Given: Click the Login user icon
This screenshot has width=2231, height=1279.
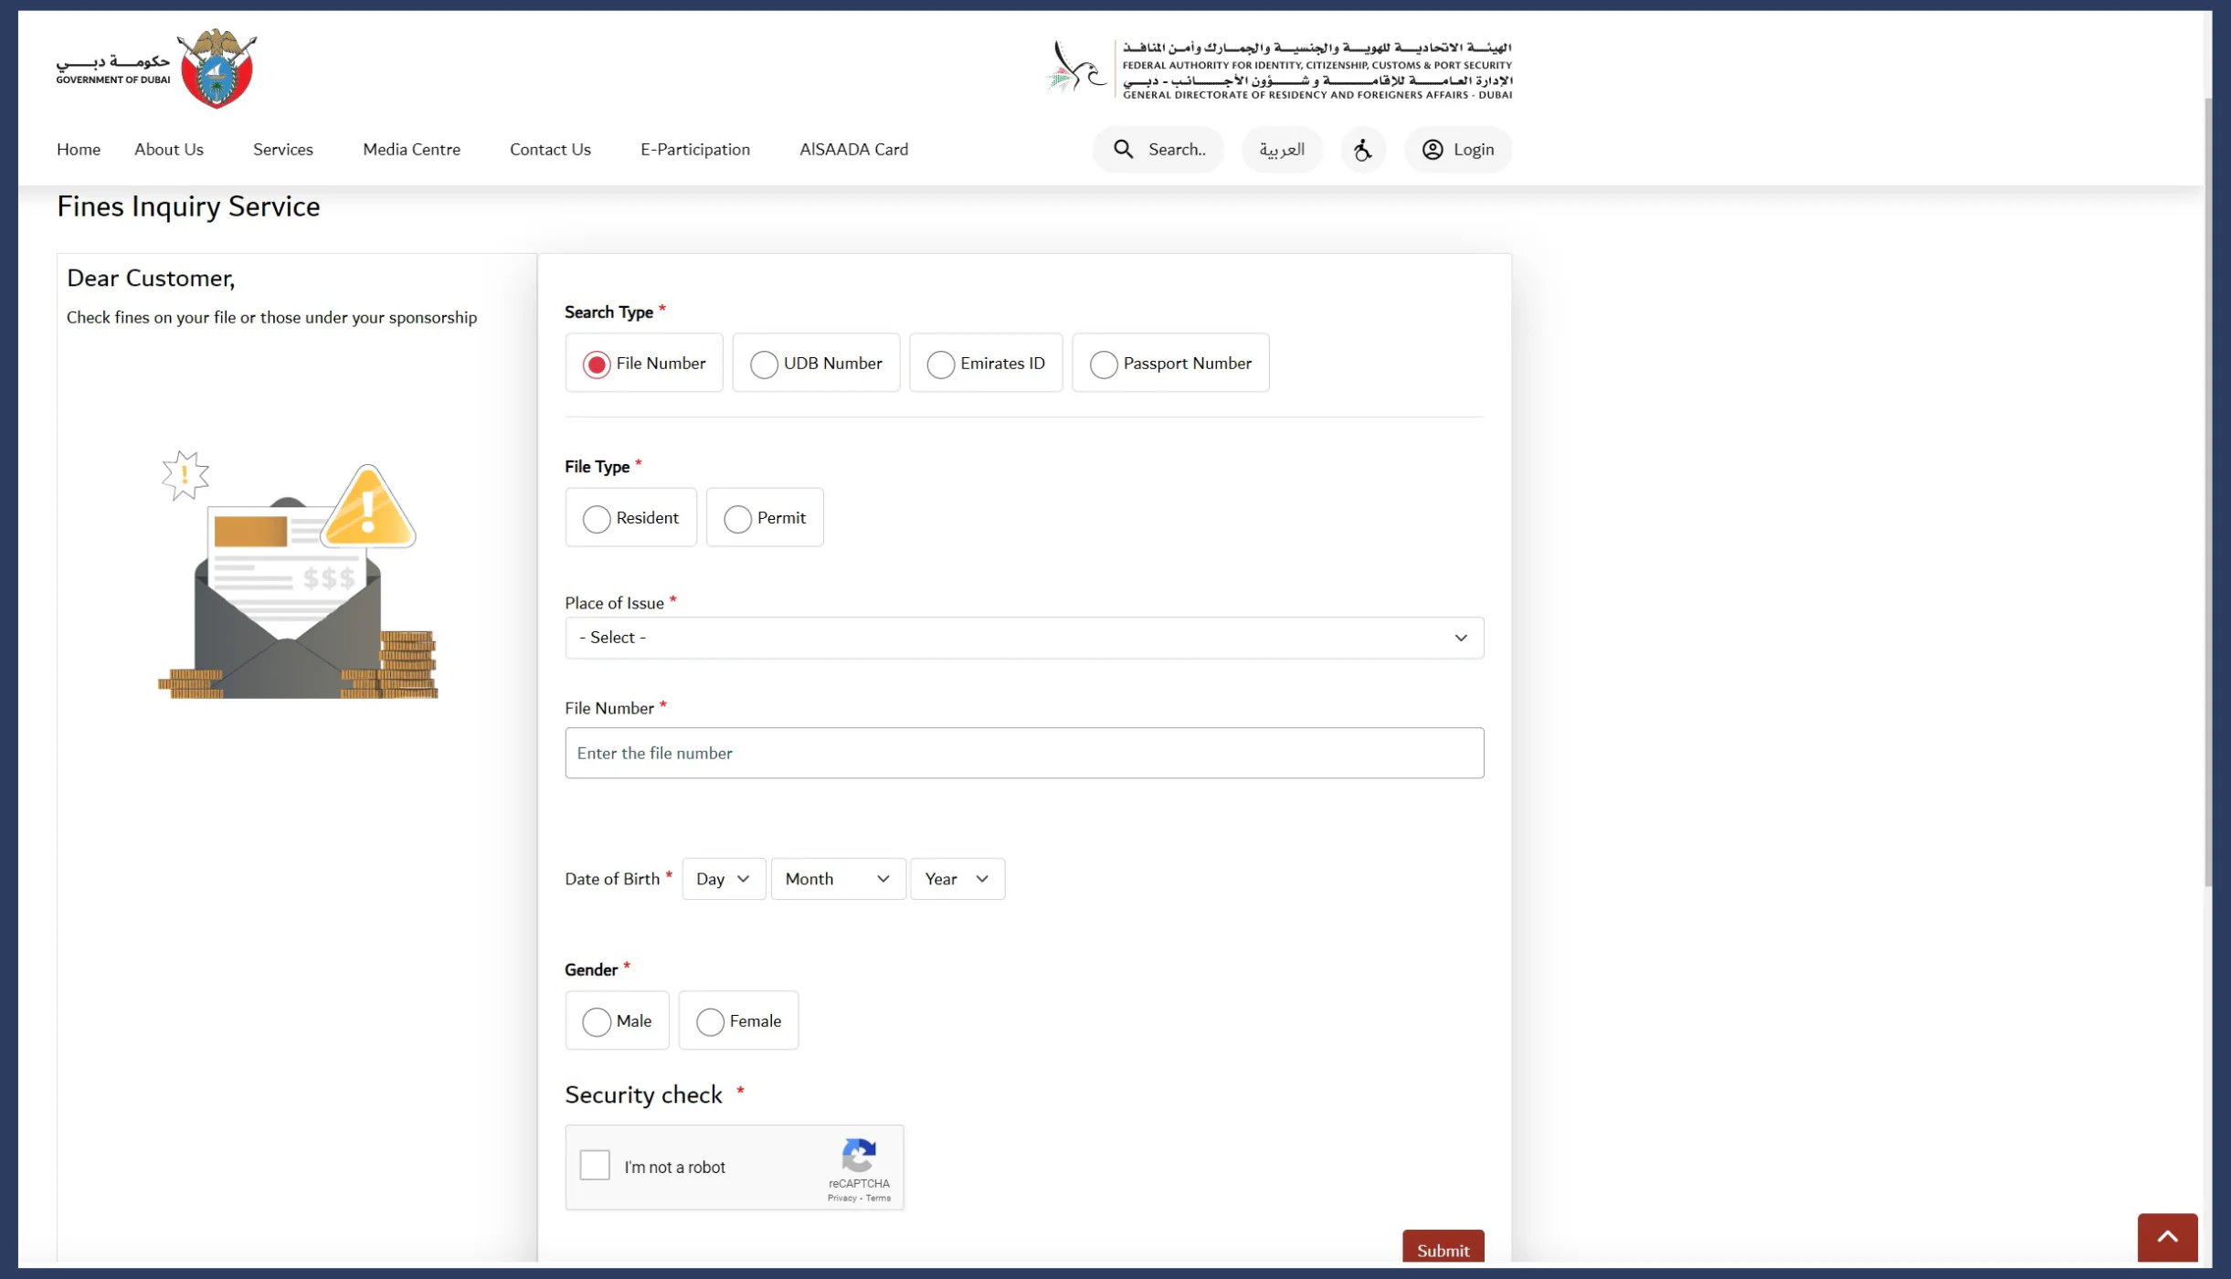Looking at the screenshot, I should [1432, 150].
